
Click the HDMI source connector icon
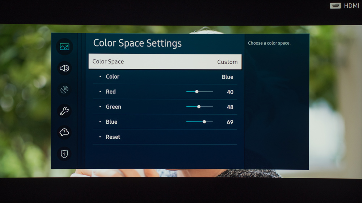click(x=335, y=6)
